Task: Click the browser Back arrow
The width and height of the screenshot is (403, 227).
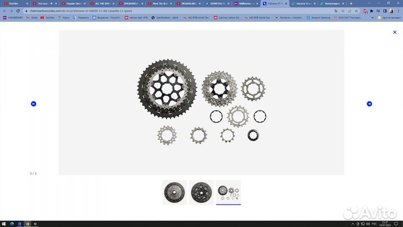Action: tap(4, 11)
